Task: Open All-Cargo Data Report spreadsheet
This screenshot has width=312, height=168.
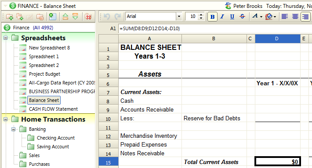Action: point(62,83)
